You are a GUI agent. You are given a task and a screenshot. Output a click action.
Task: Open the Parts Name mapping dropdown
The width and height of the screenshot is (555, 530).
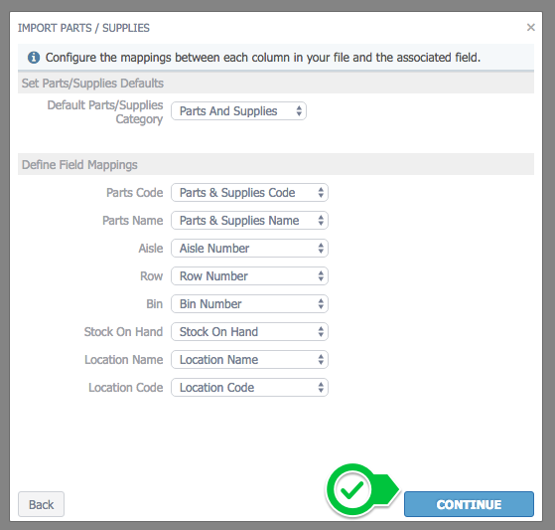click(249, 221)
